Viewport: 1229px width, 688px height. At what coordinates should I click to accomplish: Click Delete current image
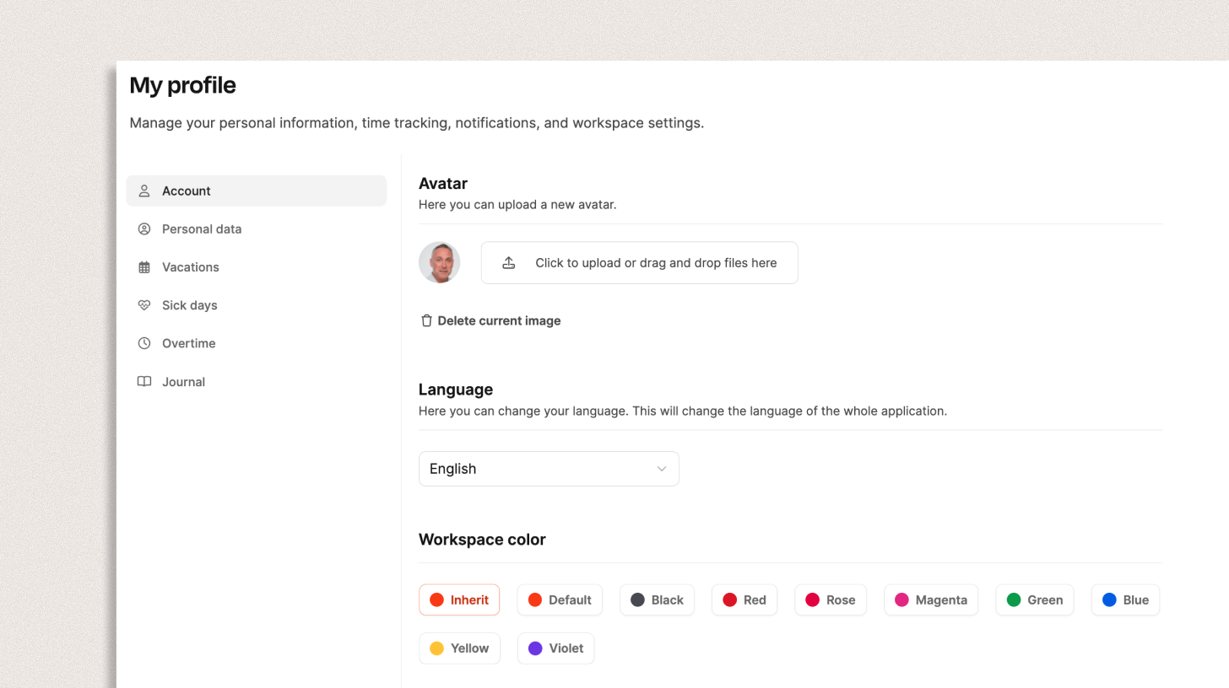(490, 320)
